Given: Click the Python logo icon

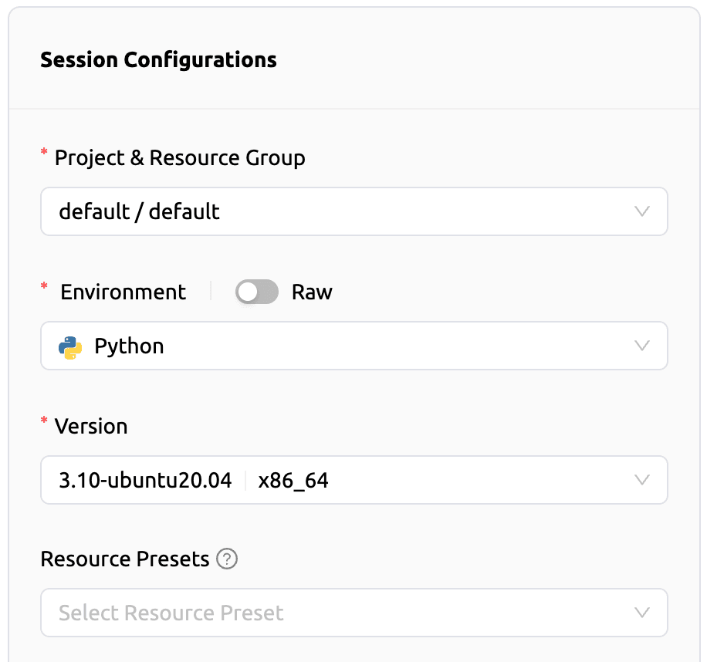Looking at the screenshot, I should tap(69, 346).
